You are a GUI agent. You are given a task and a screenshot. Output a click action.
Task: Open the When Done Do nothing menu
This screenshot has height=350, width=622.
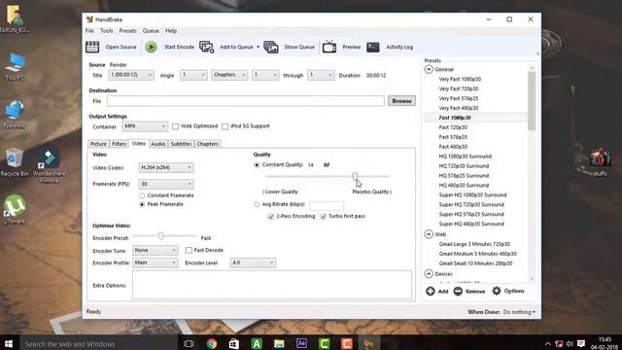click(x=519, y=312)
